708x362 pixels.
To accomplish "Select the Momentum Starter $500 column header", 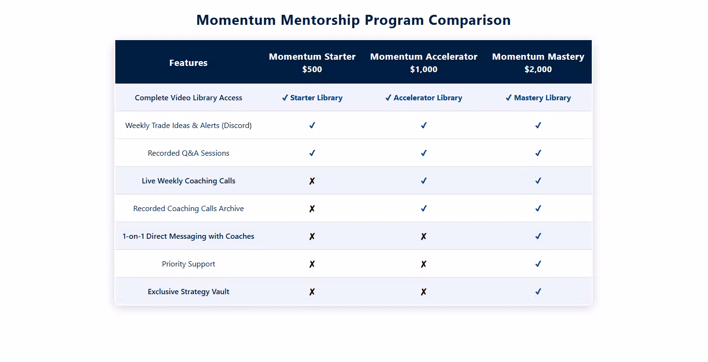I will click(x=312, y=63).
